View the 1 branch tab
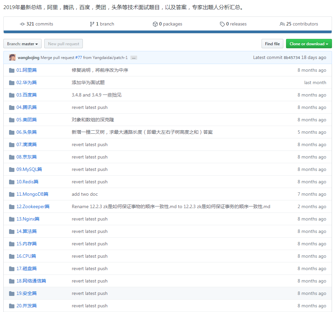Screen dimensions: 336x312 click(102, 24)
